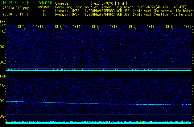Click time marker 1914

point(76,27)
